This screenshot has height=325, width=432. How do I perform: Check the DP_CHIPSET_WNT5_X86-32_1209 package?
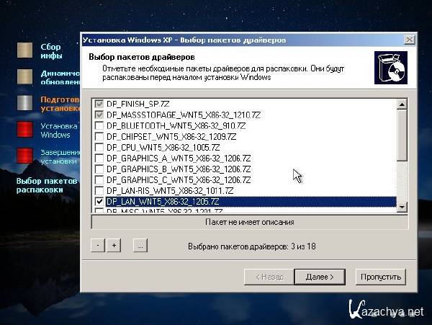click(99, 137)
